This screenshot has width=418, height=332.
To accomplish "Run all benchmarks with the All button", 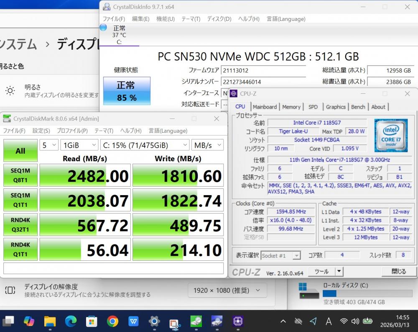I will [x=20, y=151].
